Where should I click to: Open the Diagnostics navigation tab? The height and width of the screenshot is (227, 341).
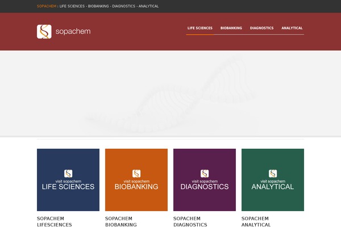click(x=261, y=28)
